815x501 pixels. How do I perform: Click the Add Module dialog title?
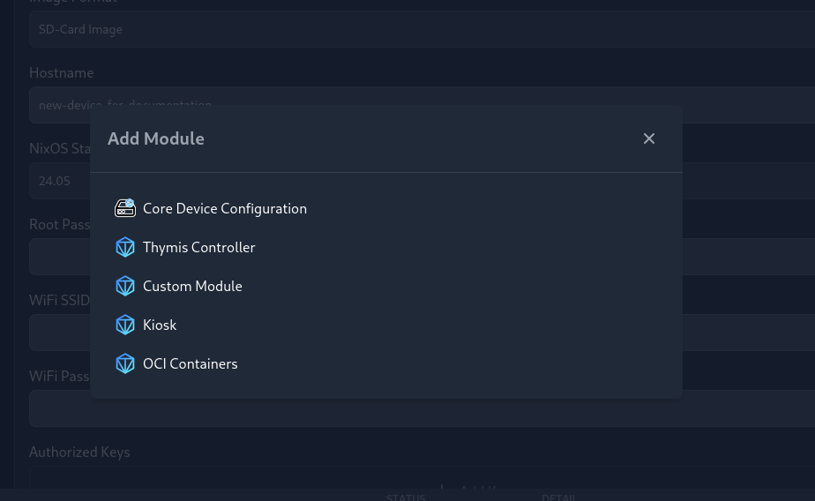pyautogui.click(x=156, y=138)
